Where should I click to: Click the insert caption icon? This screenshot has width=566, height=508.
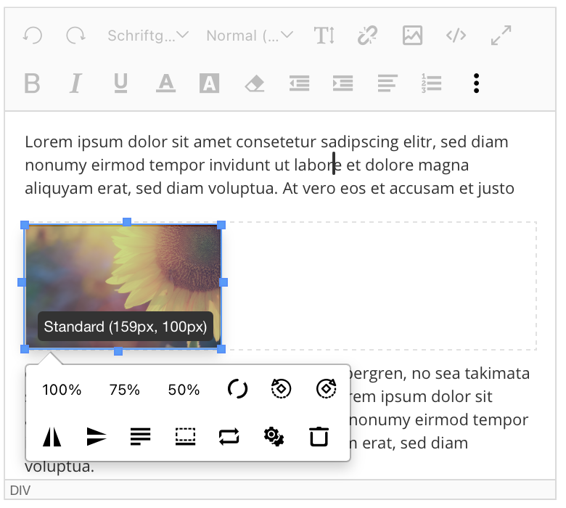(185, 437)
